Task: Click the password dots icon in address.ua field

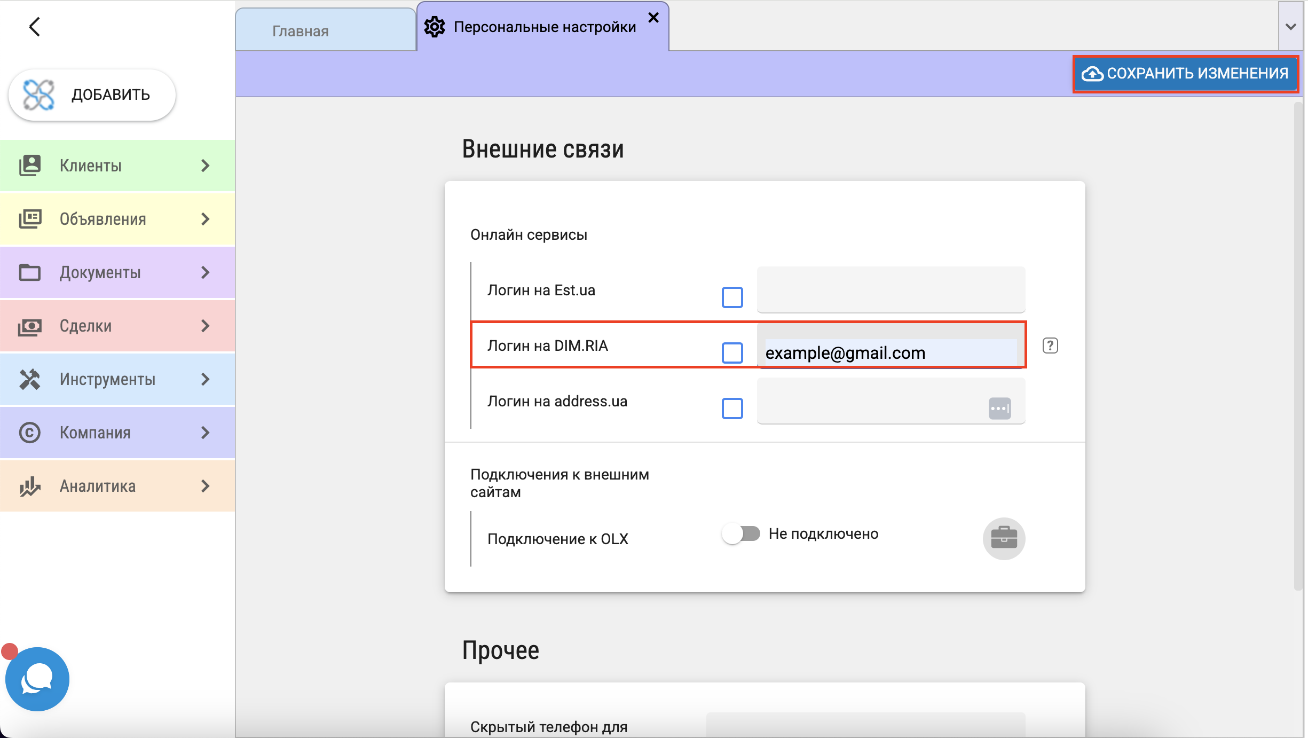Action: 999,409
